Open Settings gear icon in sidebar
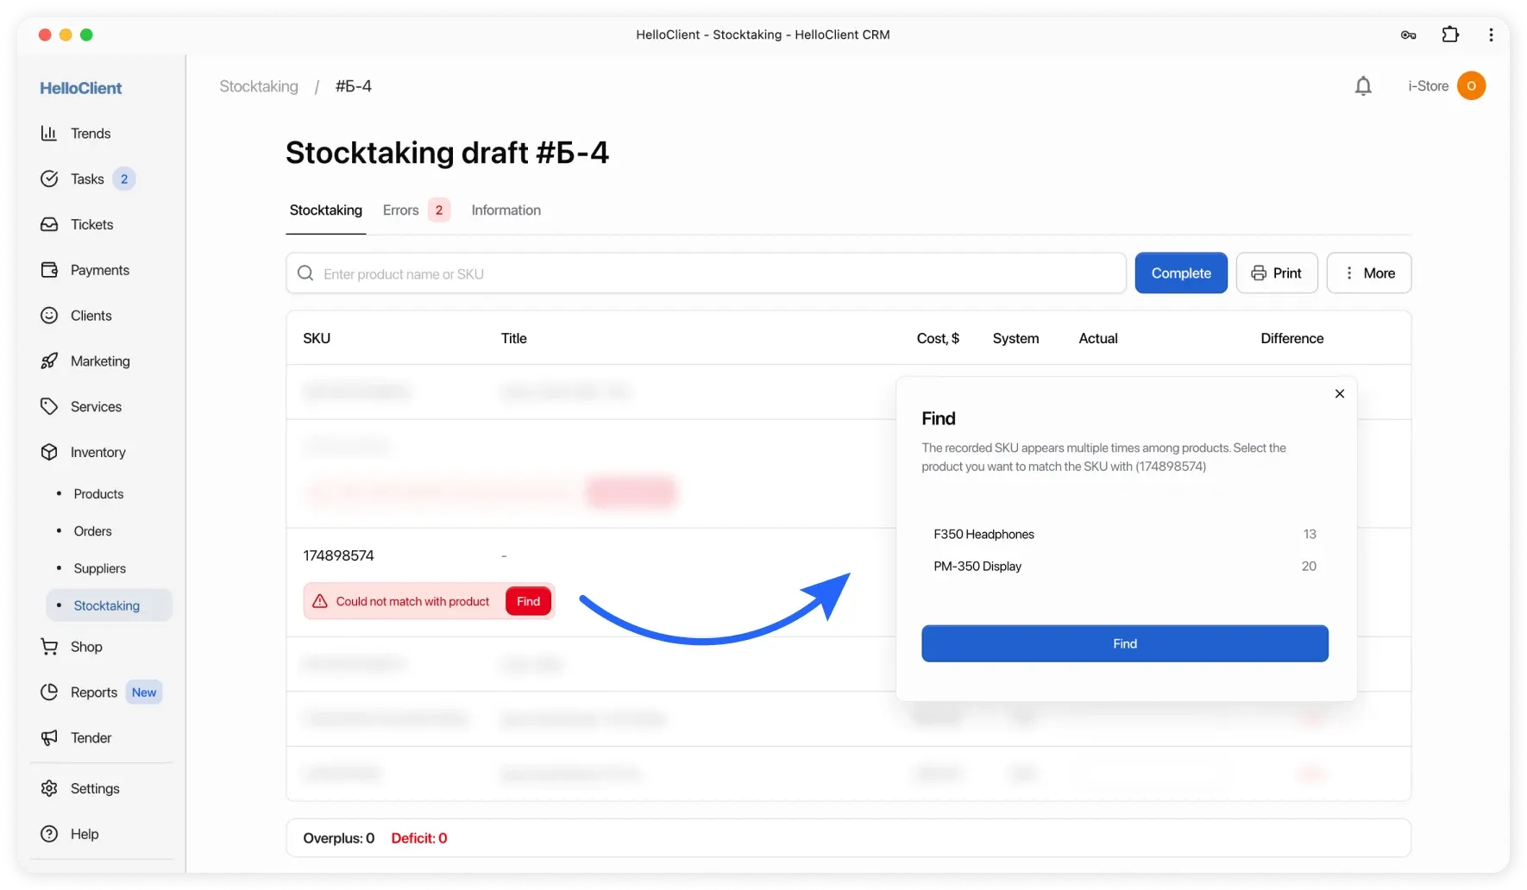 [x=49, y=788]
